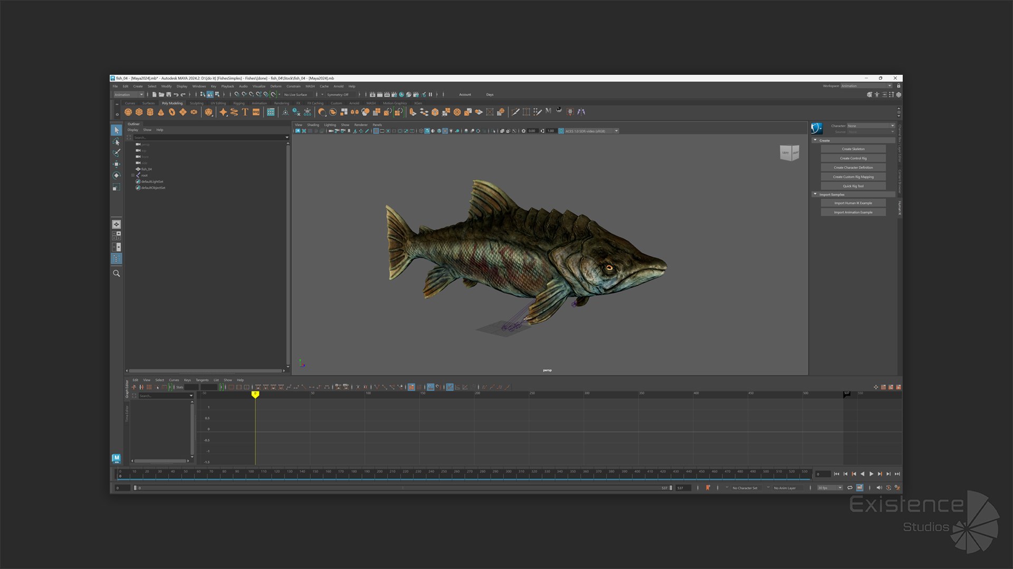Screen dimensions: 1013x569
Task: Activate the Move tool in toolbox
Action: point(117,164)
